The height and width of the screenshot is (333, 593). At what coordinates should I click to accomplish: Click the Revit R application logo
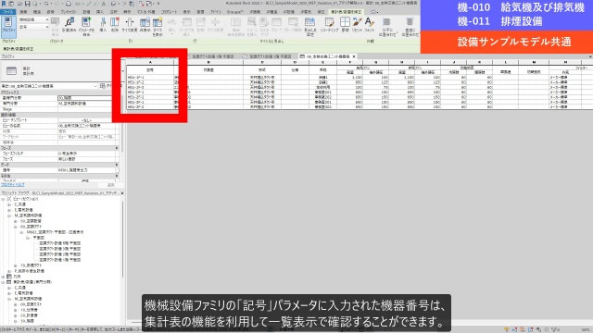4,4
